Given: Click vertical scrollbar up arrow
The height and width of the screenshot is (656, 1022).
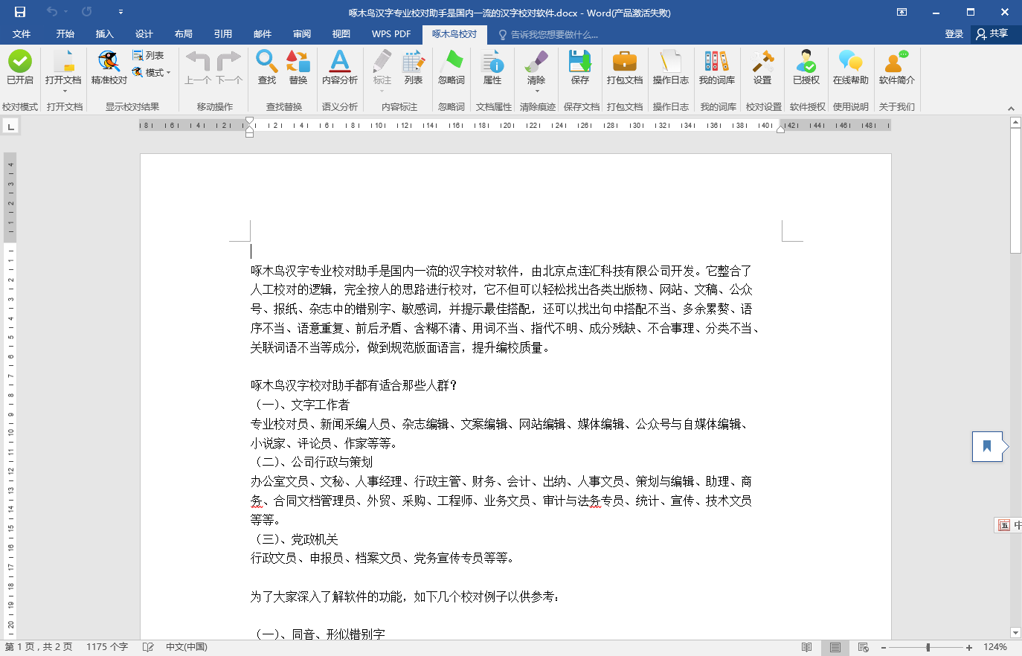Looking at the screenshot, I should click(1016, 123).
